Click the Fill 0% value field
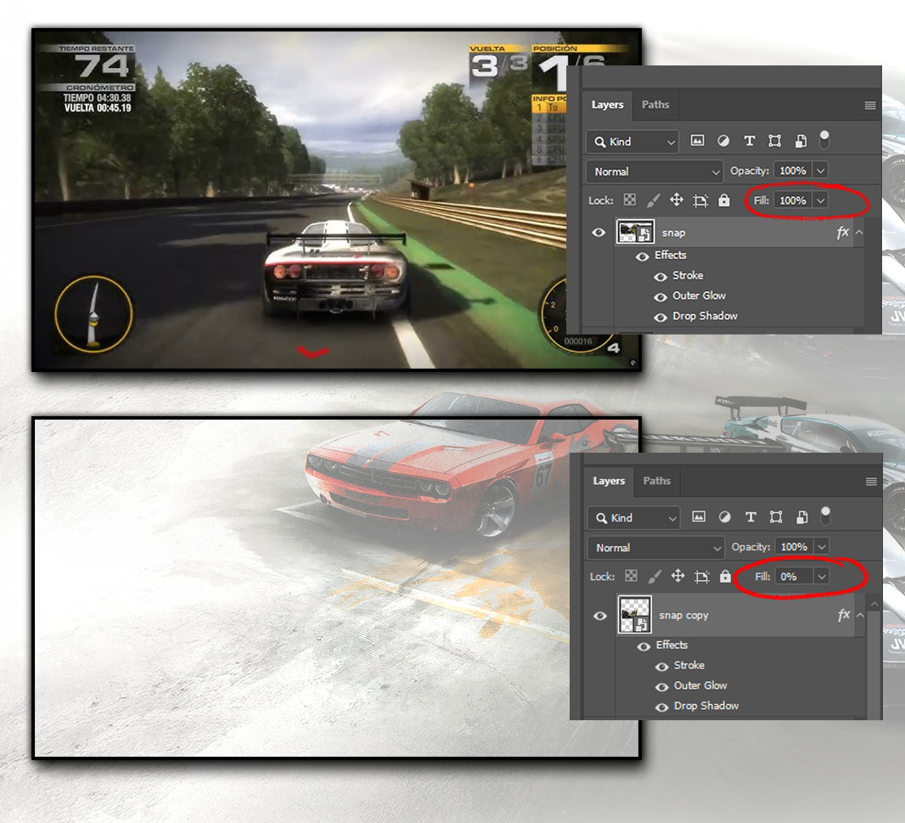 coord(792,577)
